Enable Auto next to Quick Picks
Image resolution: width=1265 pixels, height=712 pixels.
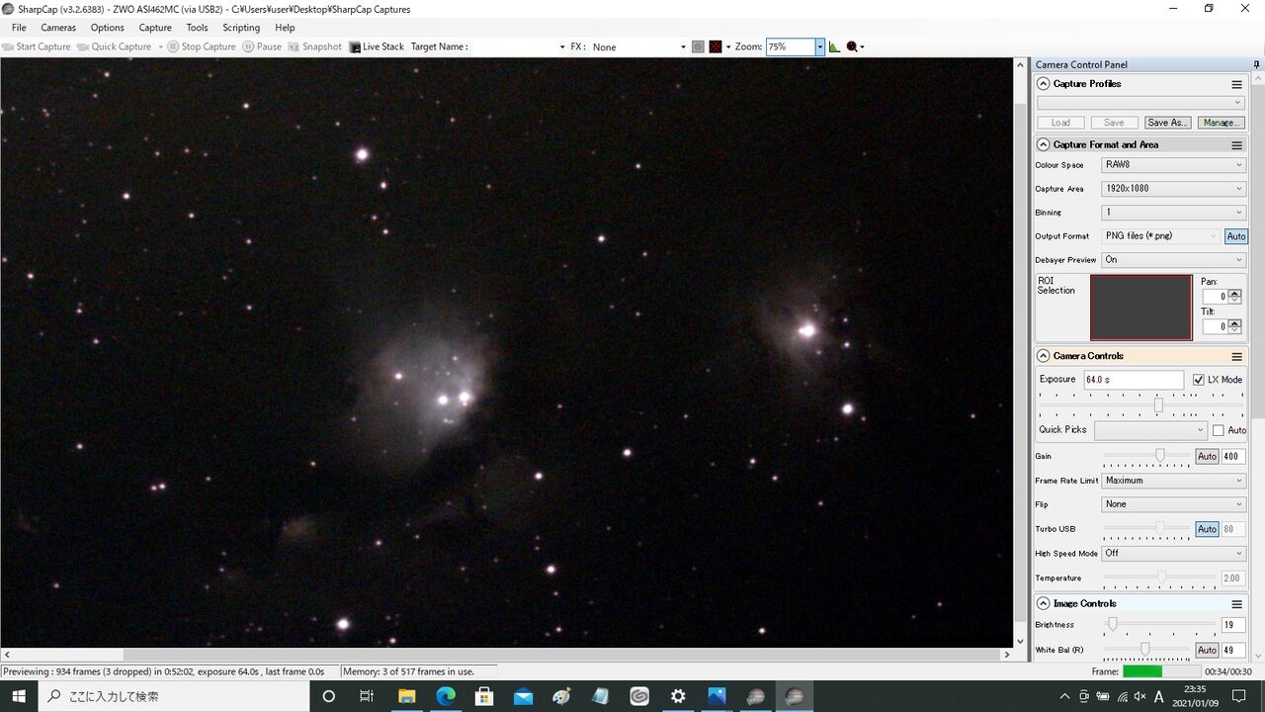[x=1219, y=430]
